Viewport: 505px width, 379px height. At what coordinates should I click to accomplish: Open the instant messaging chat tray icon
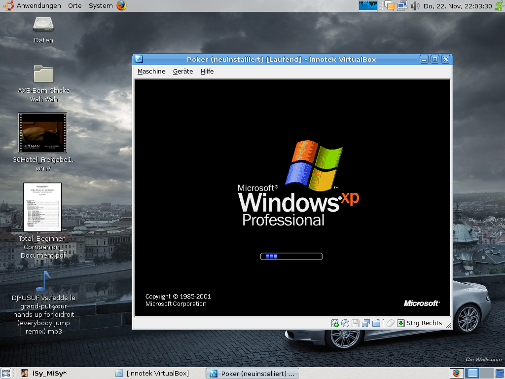pyautogui.click(x=390, y=6)
